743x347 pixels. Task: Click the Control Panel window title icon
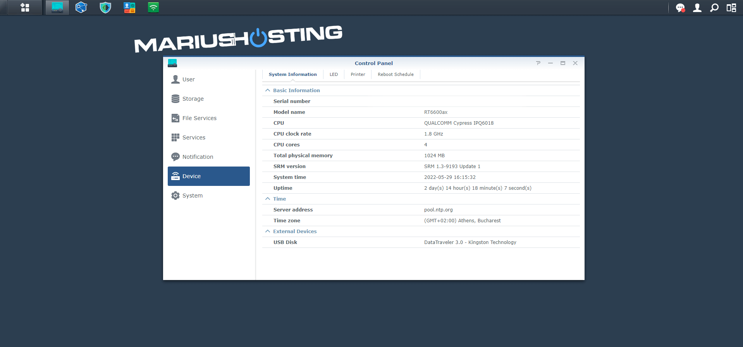pos(172,63)
